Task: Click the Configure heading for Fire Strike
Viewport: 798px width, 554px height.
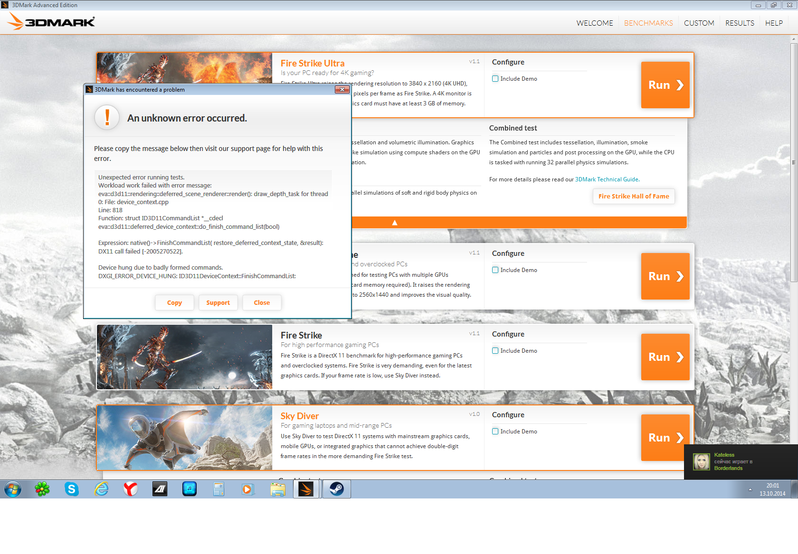Action: pyautogui.click(x=508, y=334)
